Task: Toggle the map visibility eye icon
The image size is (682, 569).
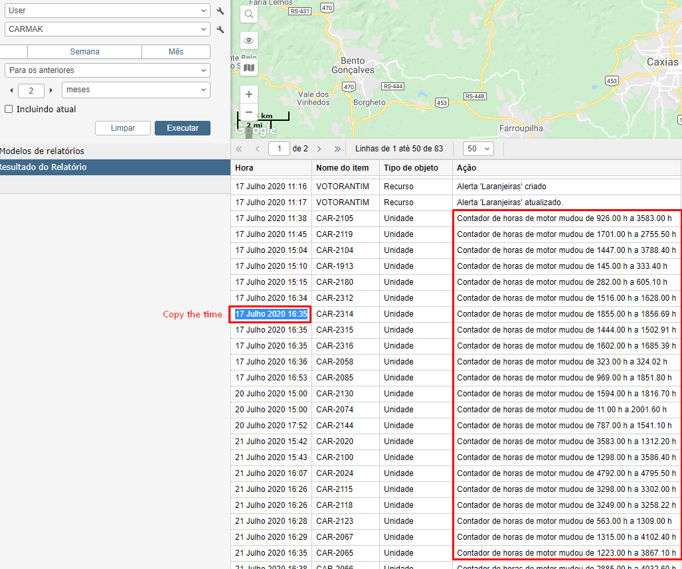Action: point(249,41)
